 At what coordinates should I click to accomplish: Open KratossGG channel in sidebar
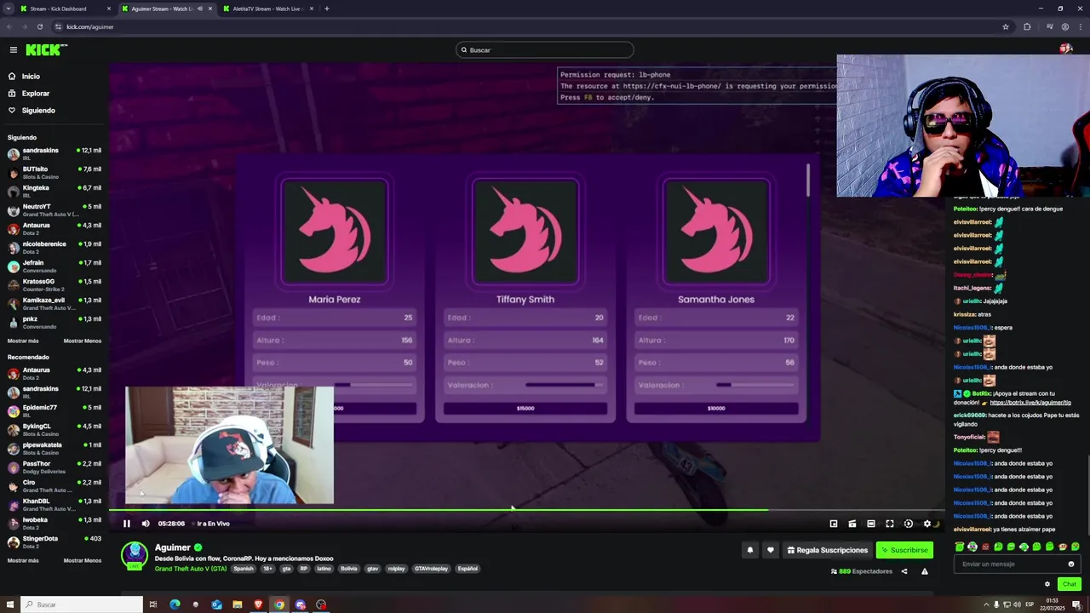click(x=54, y=285)
